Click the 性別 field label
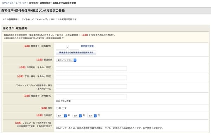Viewport: 211px width, 135px height. [x=50, y=108]
